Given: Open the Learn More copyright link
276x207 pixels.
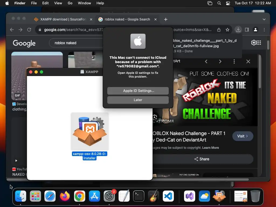Looking at the screenshot, I should (211, 148).
